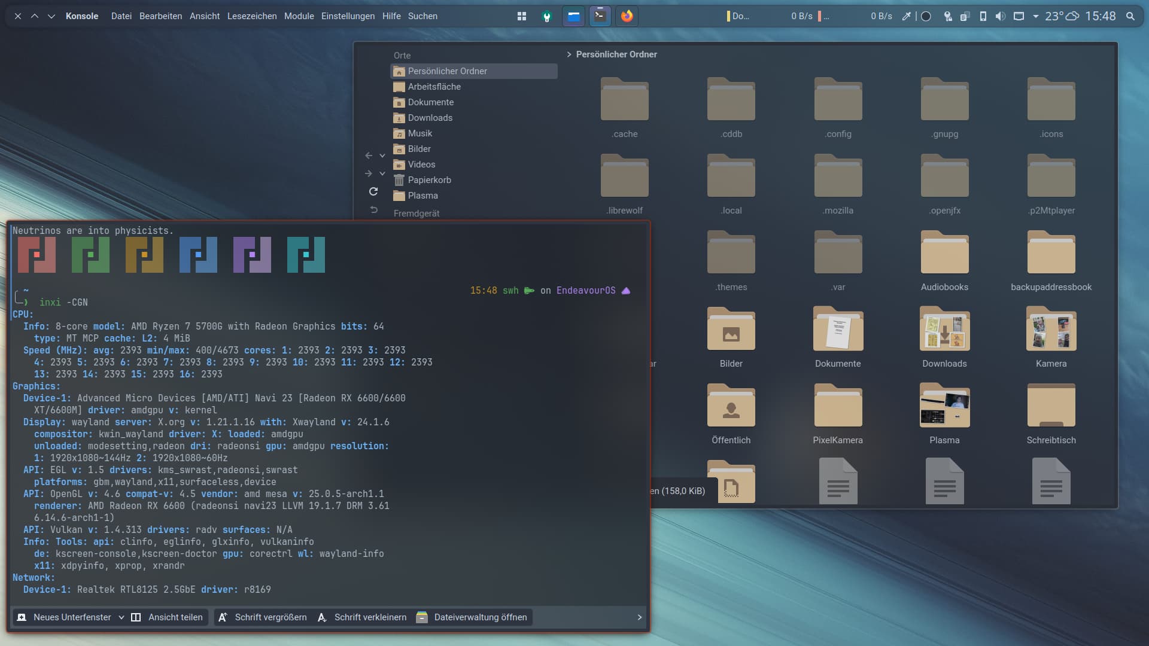This screenshot has height=646, width=1149.
Task: Click the breadcrumb arrow before Persönlicher Ordner
Action: click(x=569, y=54)
